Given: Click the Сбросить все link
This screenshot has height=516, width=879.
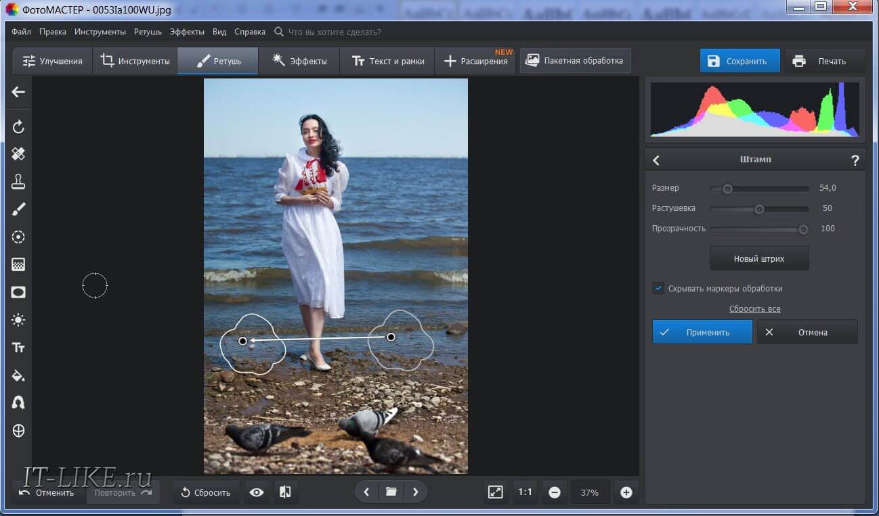Looking at the screenshot, I should [754, 309].
